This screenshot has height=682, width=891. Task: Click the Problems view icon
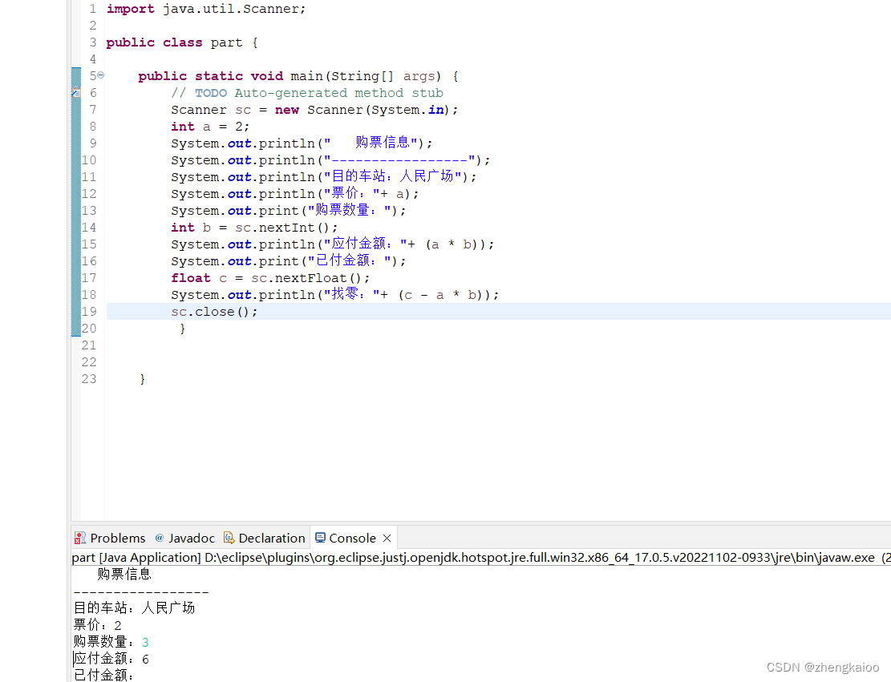[80, 538]
